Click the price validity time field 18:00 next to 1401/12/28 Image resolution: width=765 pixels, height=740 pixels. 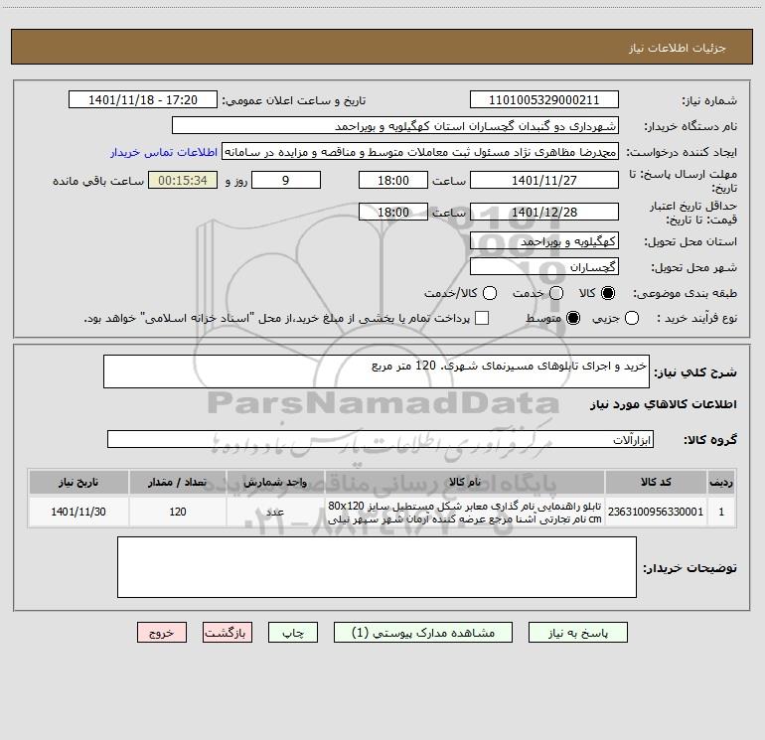click(393, 212)
